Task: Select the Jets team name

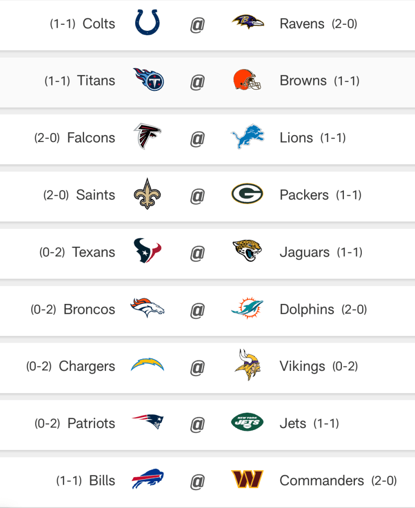Action: click(293, 424)
